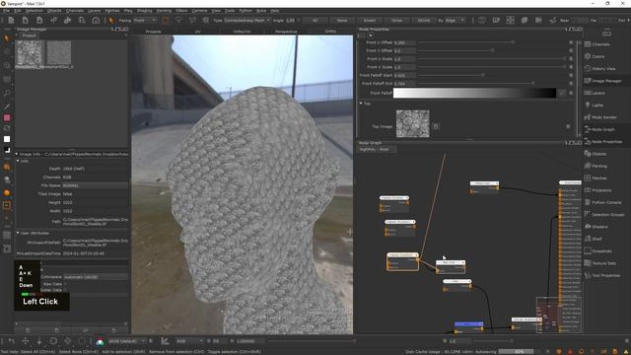Viewport: 631px width, 355px height.
Task: Click the Front U Offset slider
Action: pos(492,42)
